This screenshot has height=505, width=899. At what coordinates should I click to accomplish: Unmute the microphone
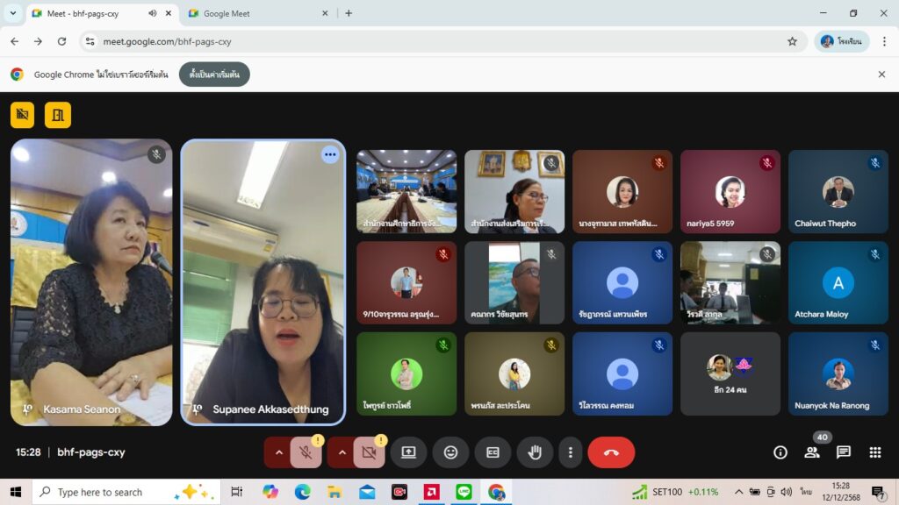(306, 452)
